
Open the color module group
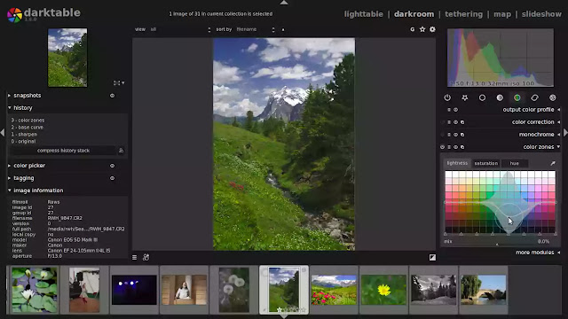pos(517,97)
